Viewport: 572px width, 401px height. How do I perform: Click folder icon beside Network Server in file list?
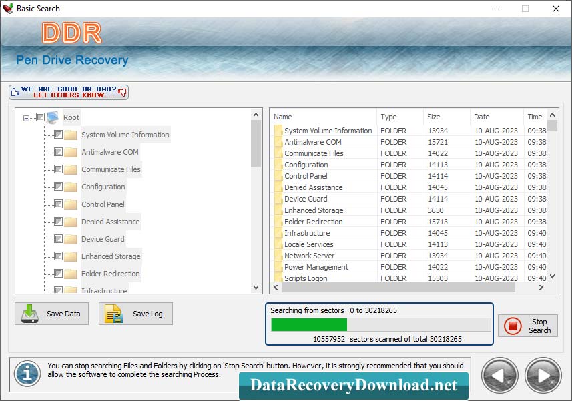pyautogui.click(x=278, y=256)
